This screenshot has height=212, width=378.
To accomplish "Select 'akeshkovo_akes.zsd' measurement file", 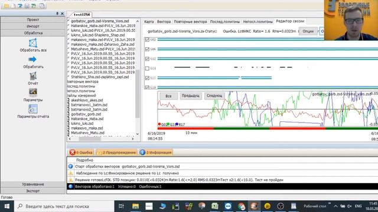I will click(87, 100).
